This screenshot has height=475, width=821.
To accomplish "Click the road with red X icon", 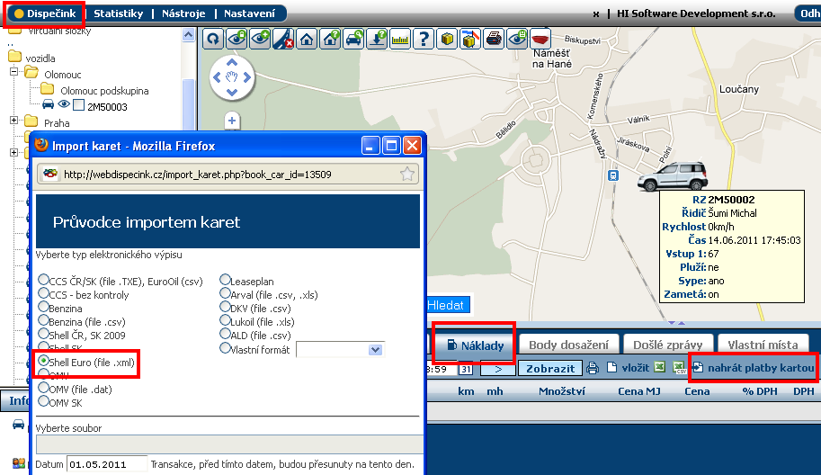I will pyautogui.click(x=283, y=39).
